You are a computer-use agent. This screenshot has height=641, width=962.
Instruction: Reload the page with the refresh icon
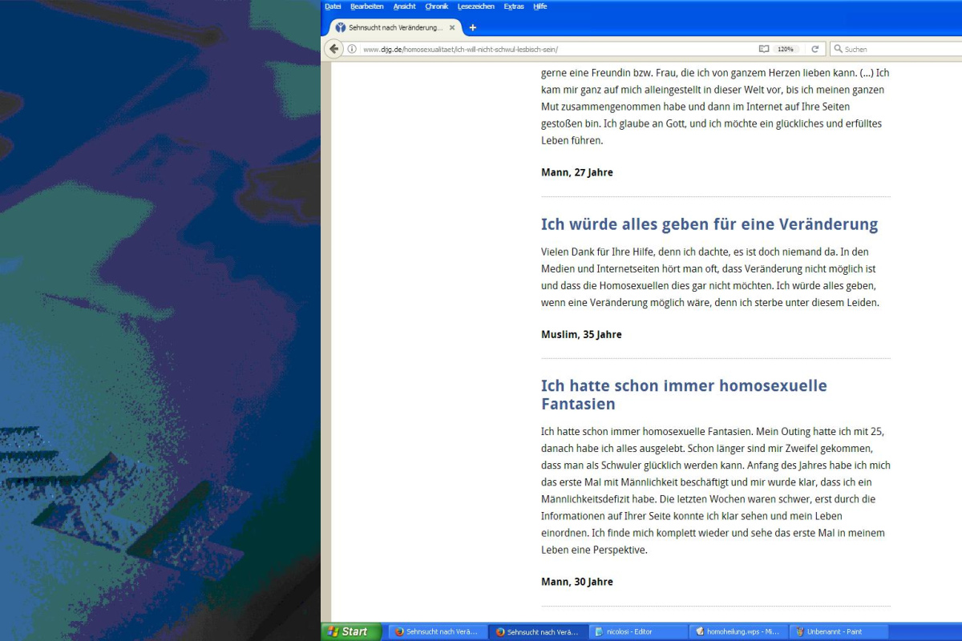815,49
